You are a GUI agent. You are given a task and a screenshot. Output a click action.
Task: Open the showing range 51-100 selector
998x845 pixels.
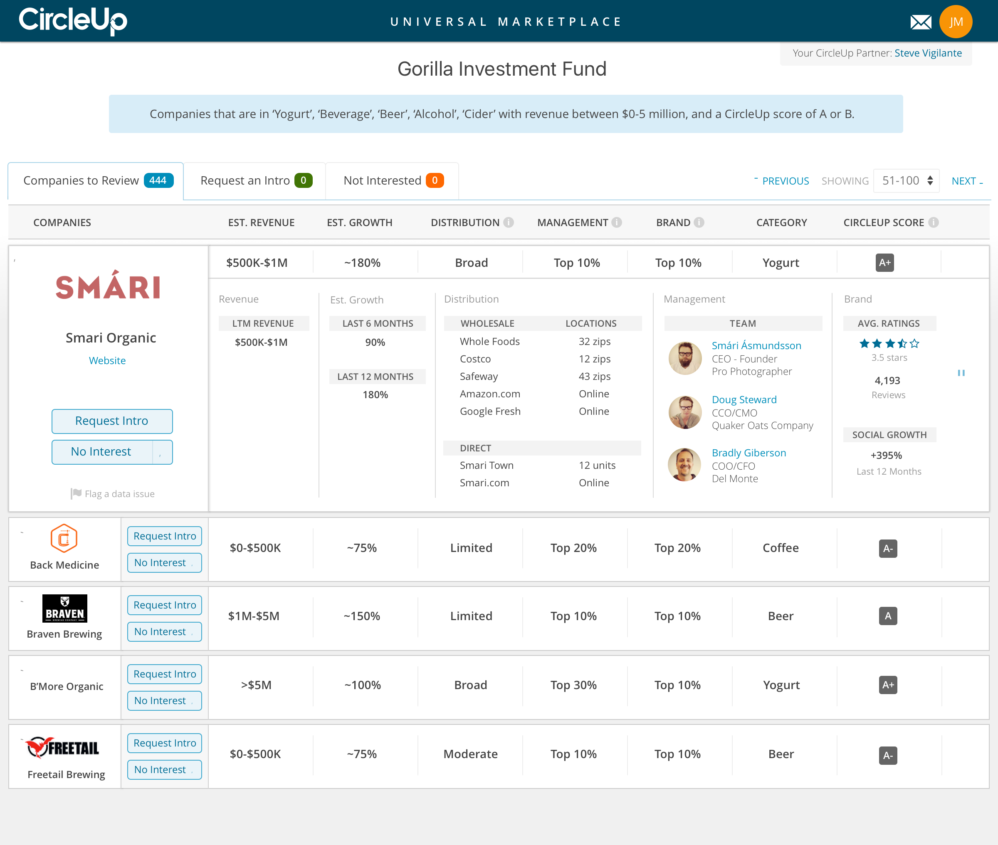pos(906,180)
